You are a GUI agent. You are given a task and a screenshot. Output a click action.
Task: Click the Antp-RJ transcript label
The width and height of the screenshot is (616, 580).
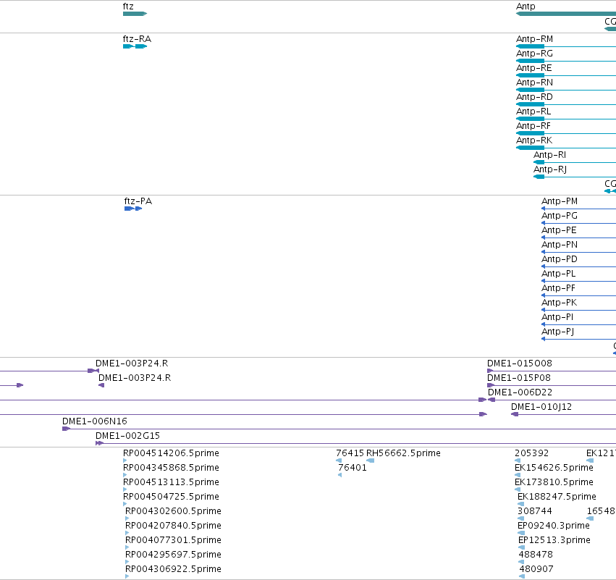pyautogui.click(x=550, y=169)
